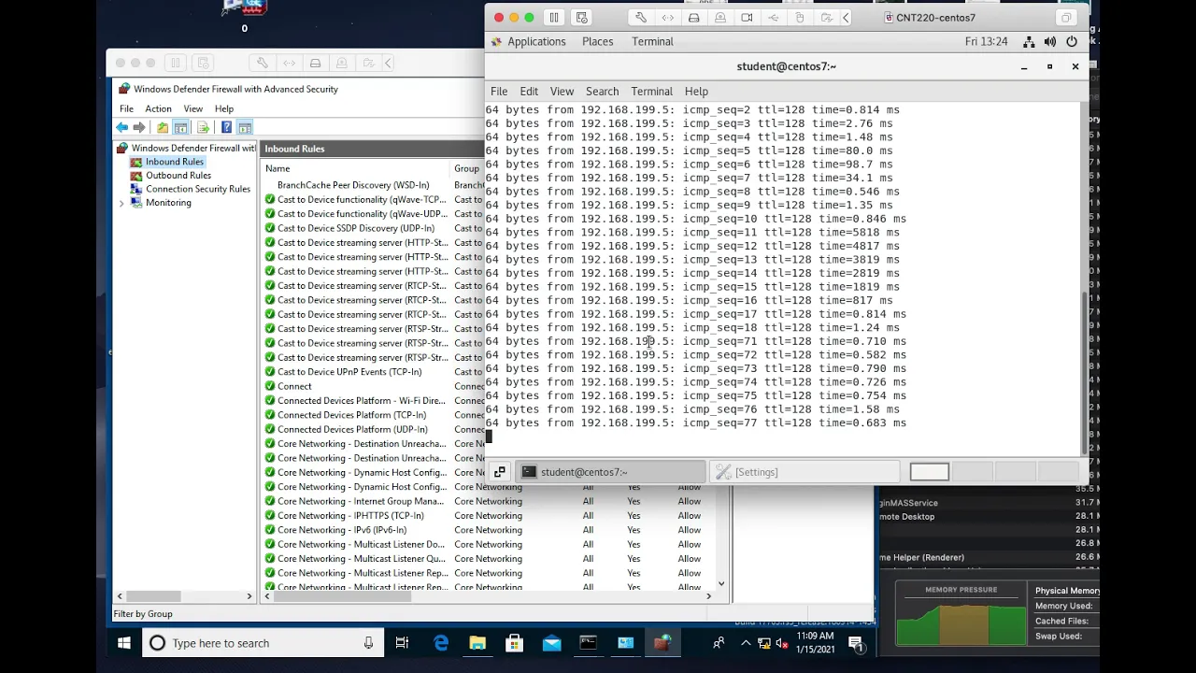The width and height of the screenshot is (1196, 673).
Task: Open terminal window Help menu
Action: pyautogui.click(x=696, y=91)
